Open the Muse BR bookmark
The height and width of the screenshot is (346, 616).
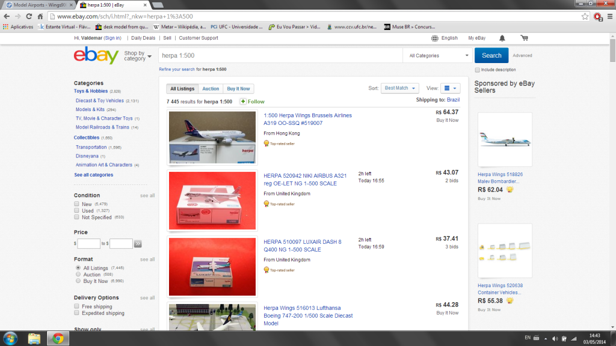pos(409,27)
